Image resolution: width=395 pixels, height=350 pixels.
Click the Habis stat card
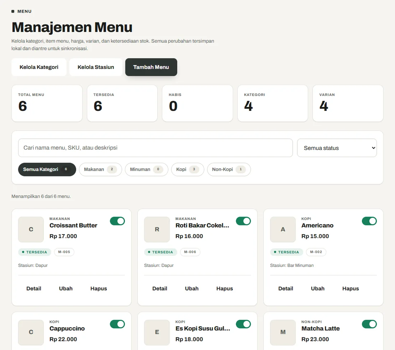click(x=197, y=103)
